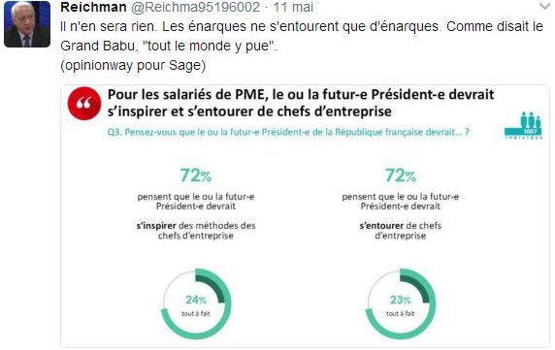555x350 pixels.
Task: Click the s'inspirer des méthodes caption
Action: pyautogui.click(x=196, y=231)
